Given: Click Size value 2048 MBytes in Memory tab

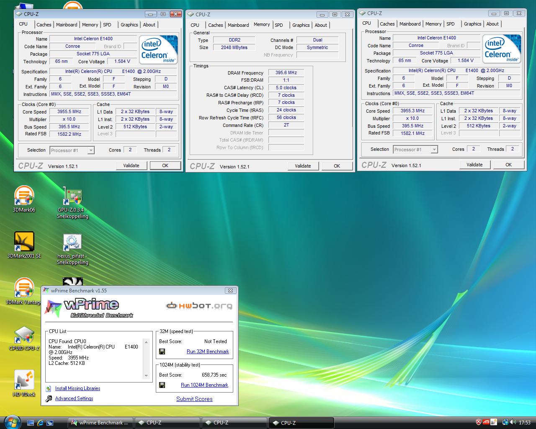Looking at the screenshot, I should 234,47.
